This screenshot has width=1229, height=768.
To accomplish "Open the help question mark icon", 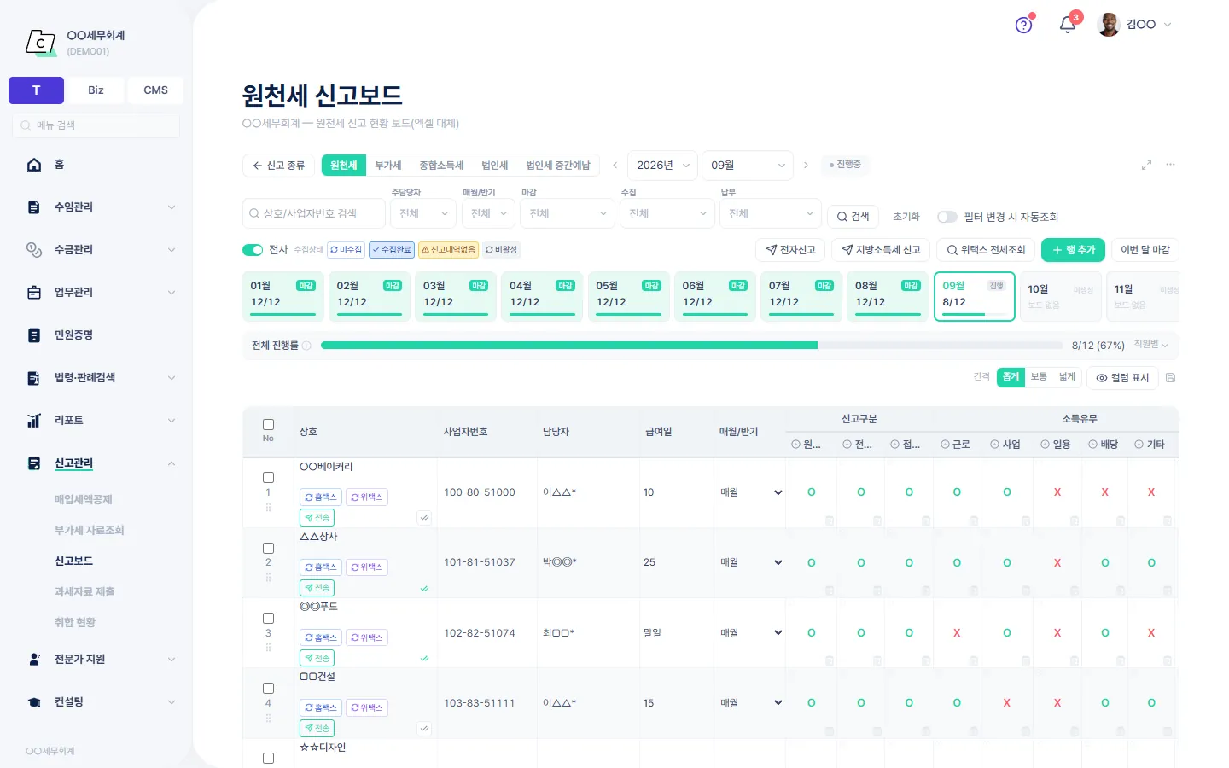I will (x=1023, y=25).
